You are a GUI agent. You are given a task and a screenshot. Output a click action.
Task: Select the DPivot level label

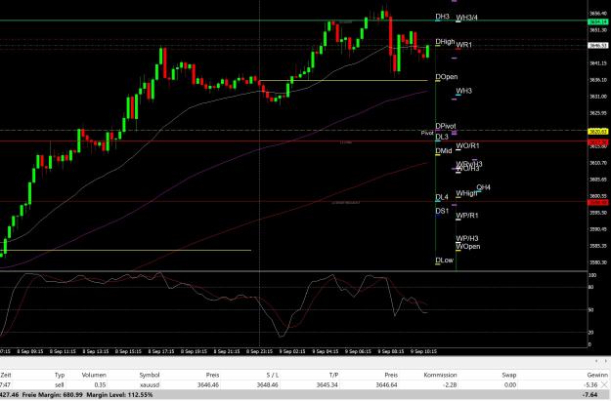click(x=446, y=127)
